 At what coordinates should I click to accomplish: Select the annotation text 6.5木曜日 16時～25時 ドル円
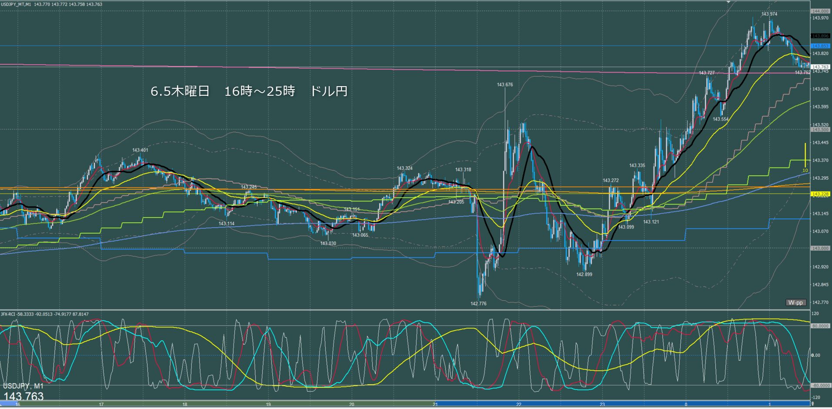tap(249, 91)
